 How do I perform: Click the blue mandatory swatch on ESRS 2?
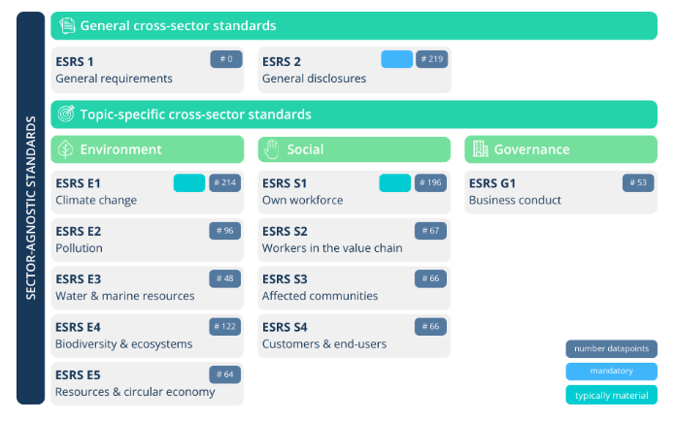click(x=396, y=59)
